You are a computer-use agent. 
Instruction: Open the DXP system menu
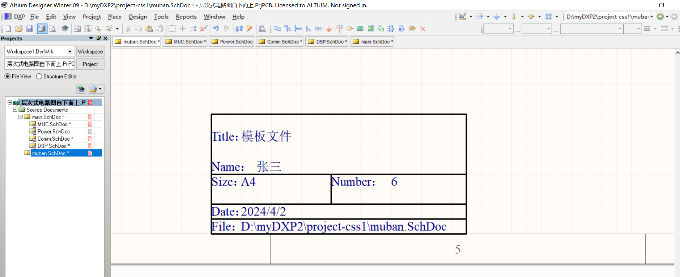tap(14, 17)
